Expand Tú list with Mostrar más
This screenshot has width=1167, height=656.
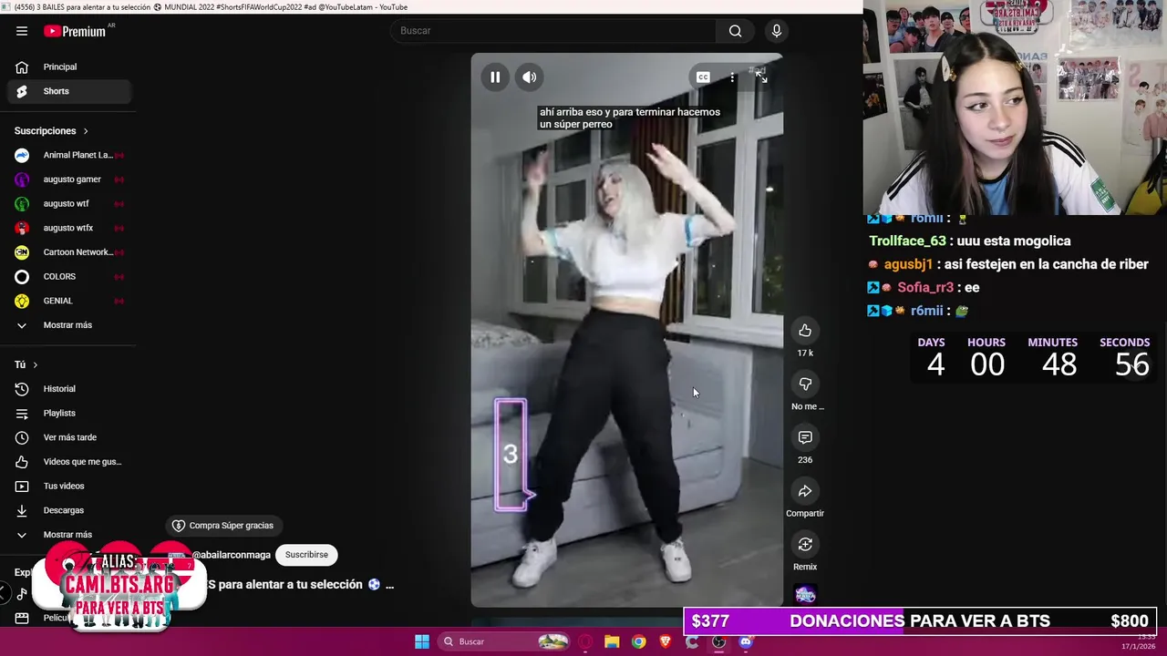click(69, 535)
